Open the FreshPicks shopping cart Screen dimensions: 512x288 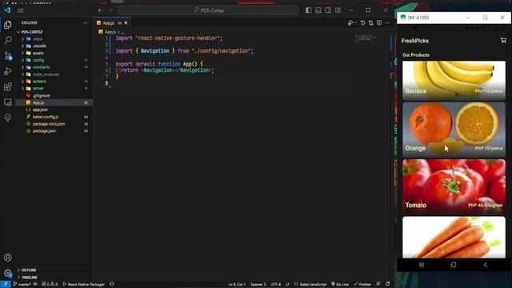[x=503, y=41]
